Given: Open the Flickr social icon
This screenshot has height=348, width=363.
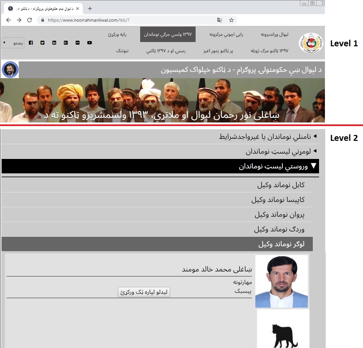Looking at the screenshot, I should tap(77, 43).
